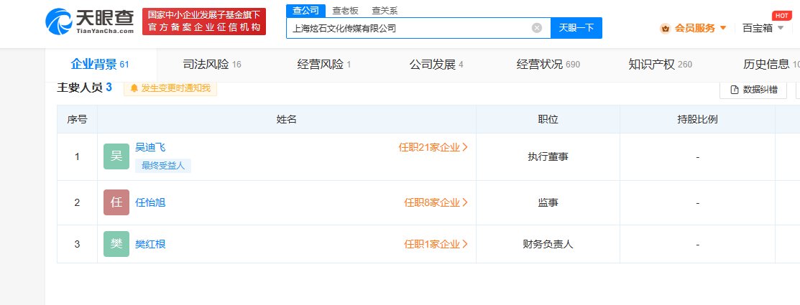Click the 序号 column header
The image size is (800, 305).
77,120
